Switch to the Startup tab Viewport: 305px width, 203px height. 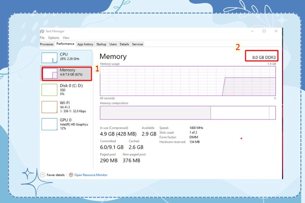tap(101, 44)
